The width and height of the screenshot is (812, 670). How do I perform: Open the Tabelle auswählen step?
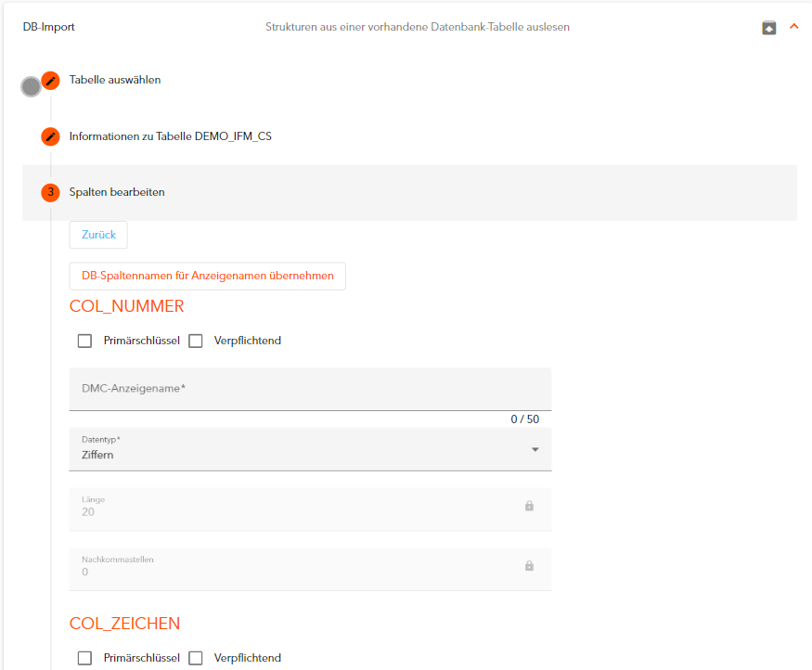click(x=115, y=80)
